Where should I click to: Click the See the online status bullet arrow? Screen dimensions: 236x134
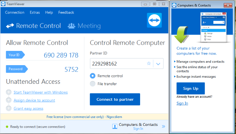click(x=175, y=67)
